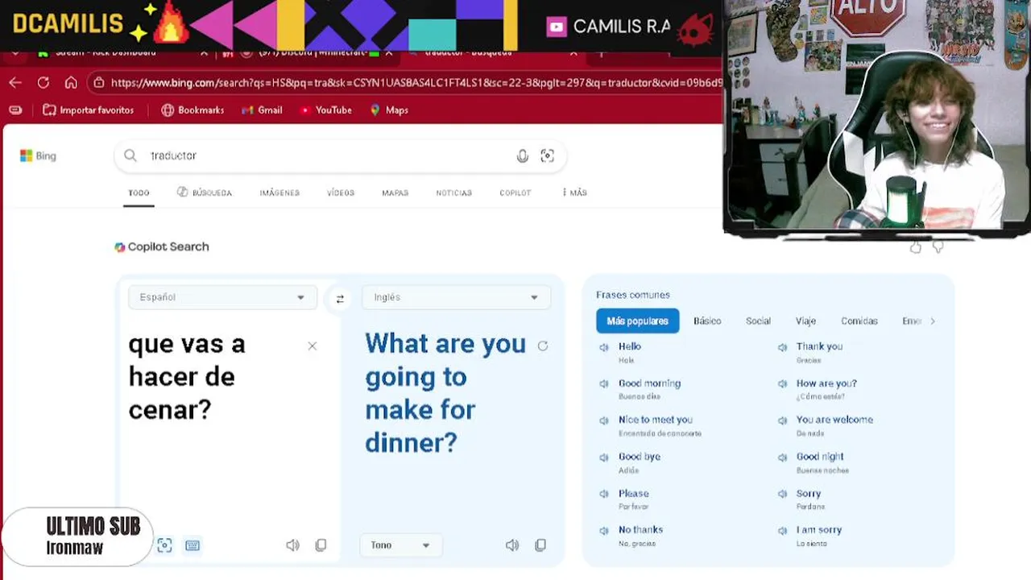Open the Gmail bookmark

(x=262, y=110)
